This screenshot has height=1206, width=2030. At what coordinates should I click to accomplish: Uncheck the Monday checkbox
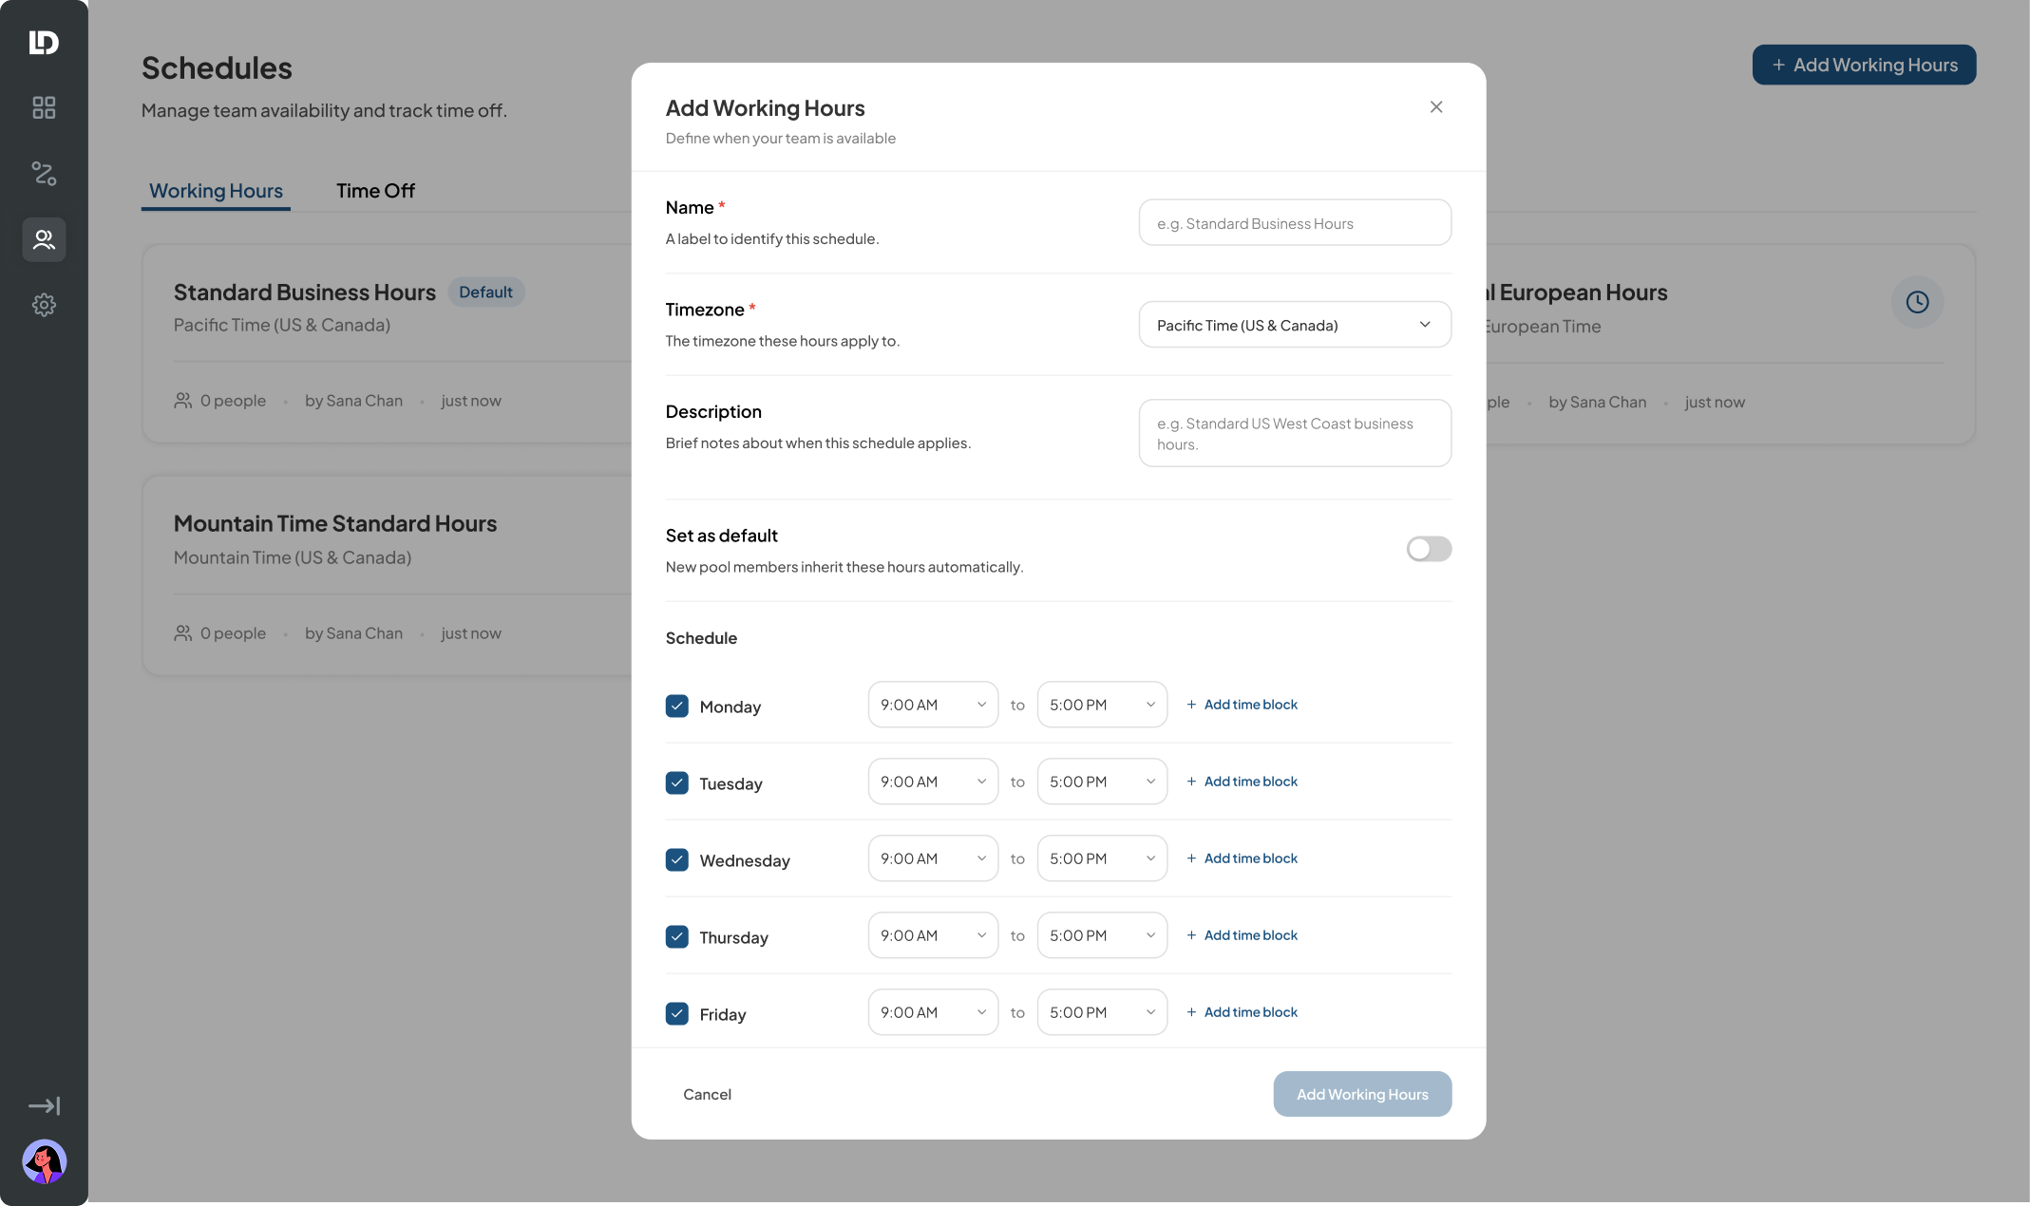point(677,706)
